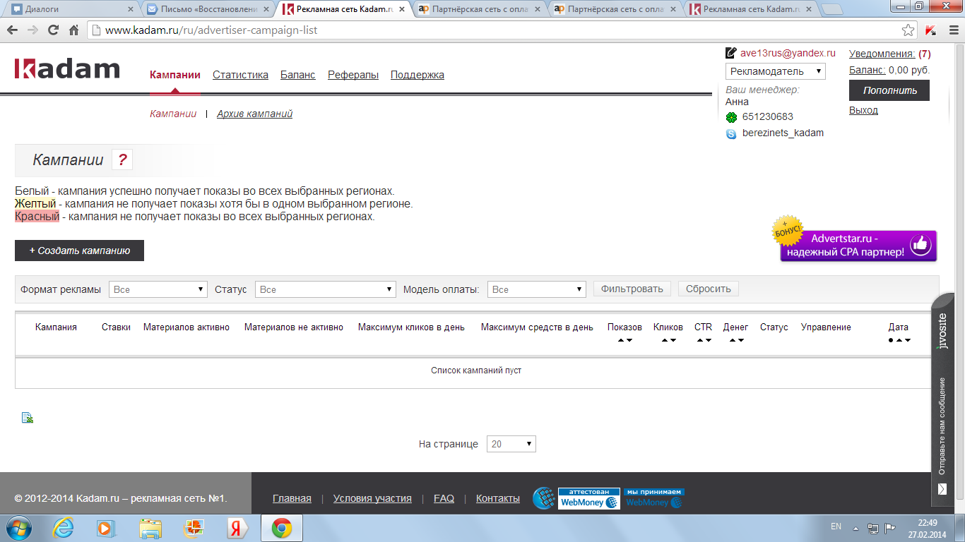Reload the page with the refresh button
Image resolution: width=965 pixels, height=542 pixels.
[x=53, y=30]
